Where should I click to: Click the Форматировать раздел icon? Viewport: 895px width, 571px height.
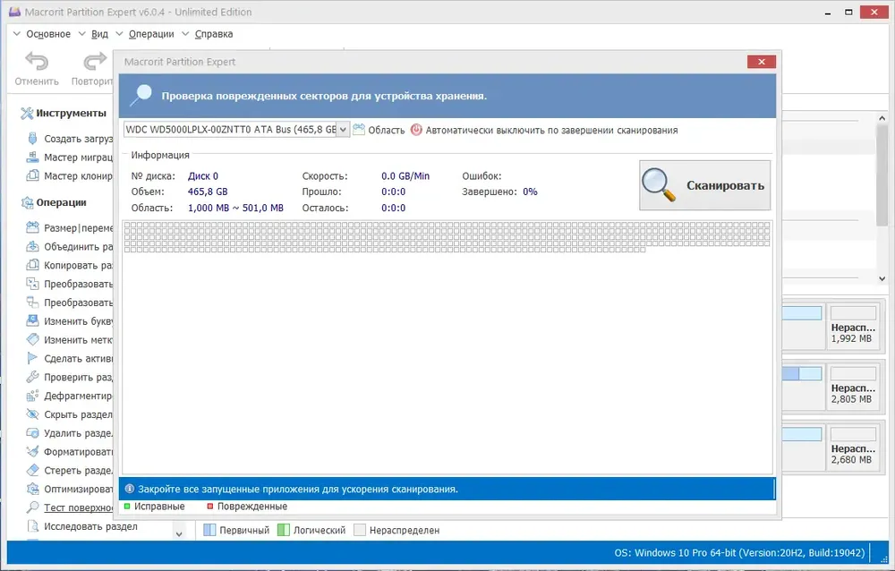[x=32, y=452]
